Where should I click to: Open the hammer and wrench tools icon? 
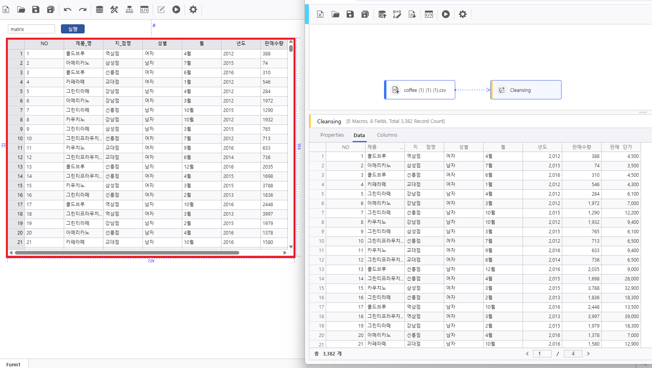114,9
